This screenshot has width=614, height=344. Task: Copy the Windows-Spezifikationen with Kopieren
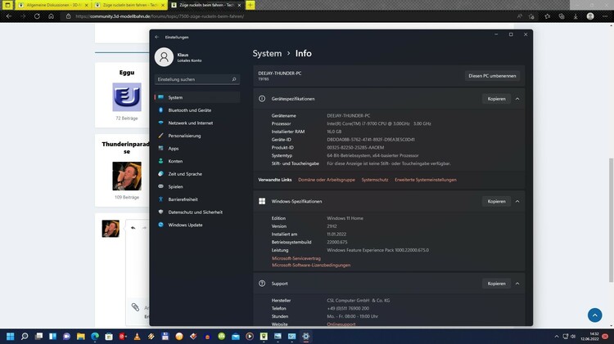[496, 201]
